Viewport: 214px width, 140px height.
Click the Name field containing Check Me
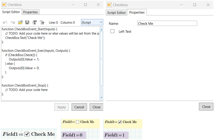pos(167,24)
